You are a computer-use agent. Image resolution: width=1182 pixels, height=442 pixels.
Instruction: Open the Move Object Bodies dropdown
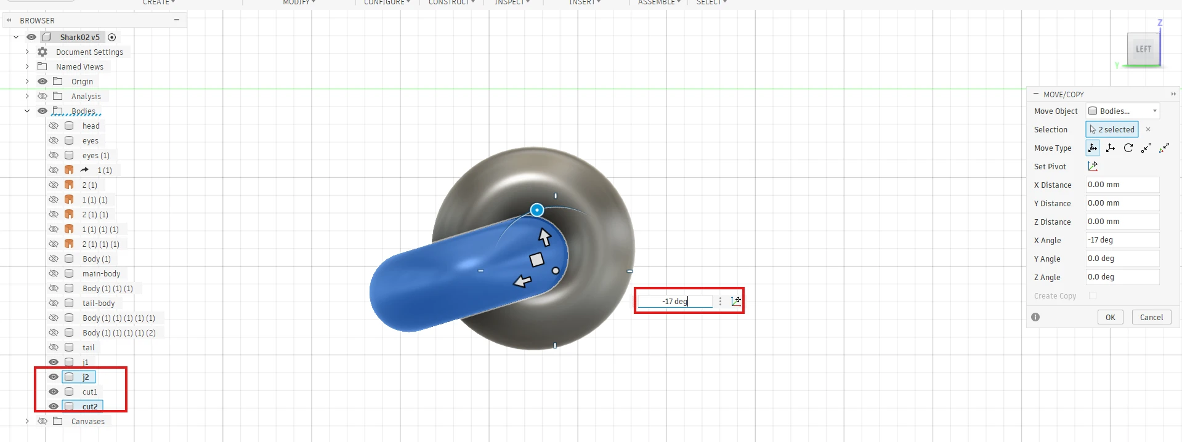click(x=1123, y=111)
